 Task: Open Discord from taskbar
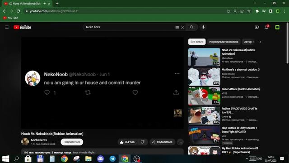(x=100, y=159)
